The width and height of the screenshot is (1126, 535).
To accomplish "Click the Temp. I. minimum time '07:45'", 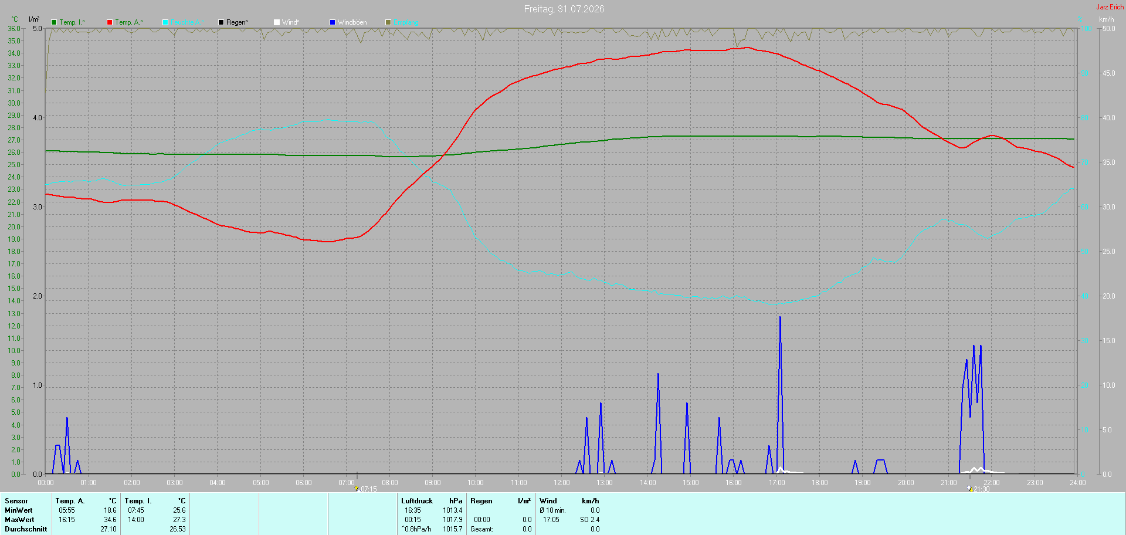I will 136,510.
